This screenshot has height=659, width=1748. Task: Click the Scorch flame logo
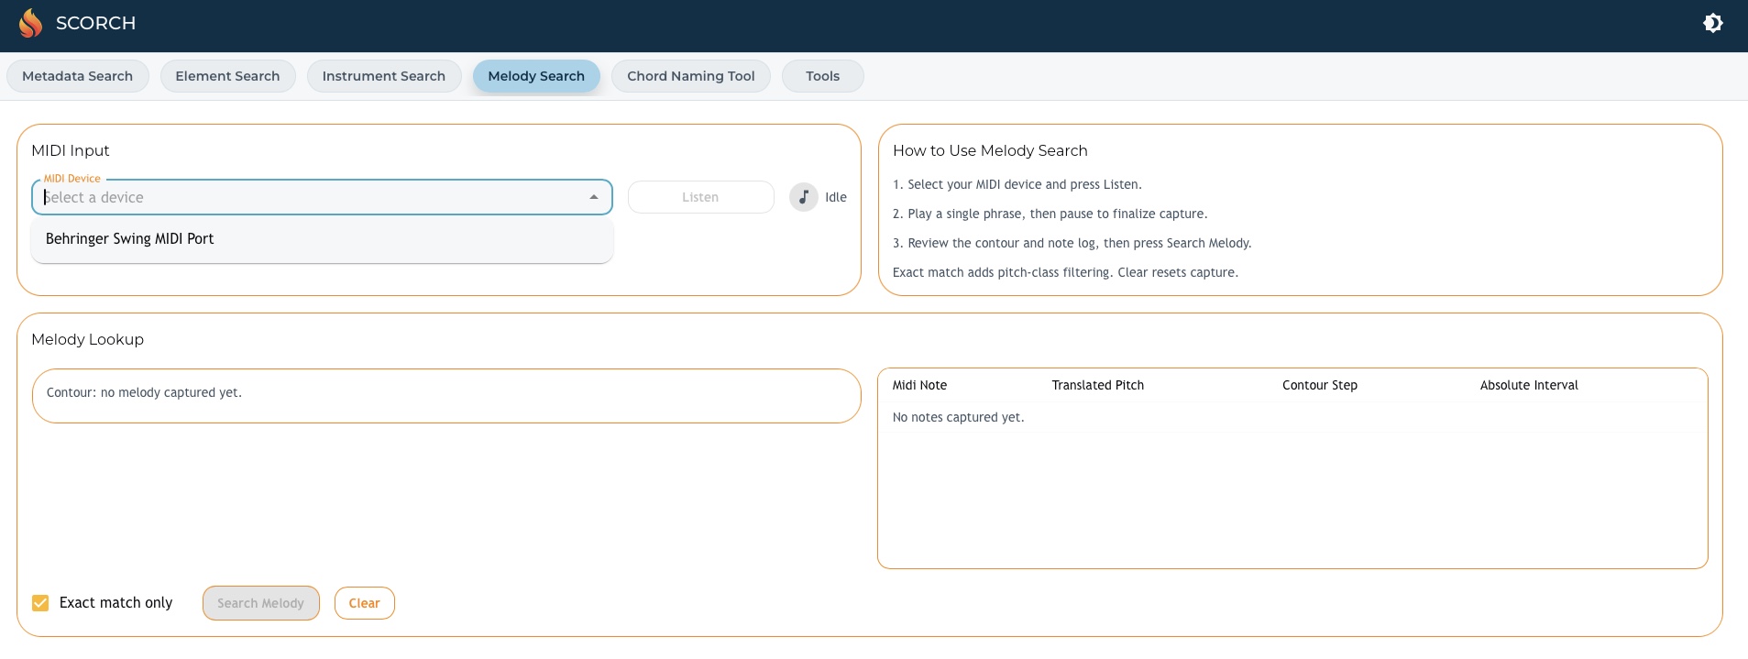tap(31, 23)
